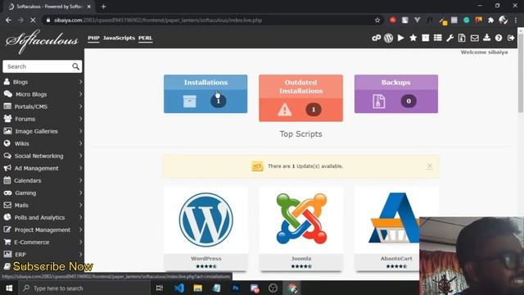This screenshot has width=524, height=295.
Task: Select the PHP scripts tab
Action: pyautogui.click(x=93, y=39)
